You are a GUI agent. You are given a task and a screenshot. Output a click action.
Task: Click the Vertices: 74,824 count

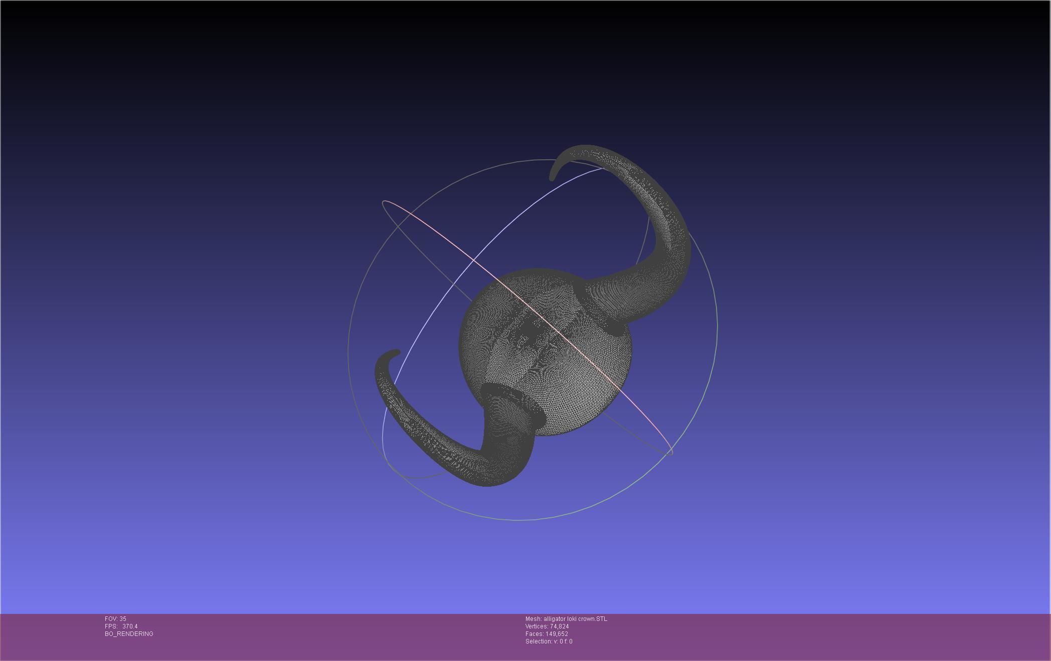coord(547,626)
